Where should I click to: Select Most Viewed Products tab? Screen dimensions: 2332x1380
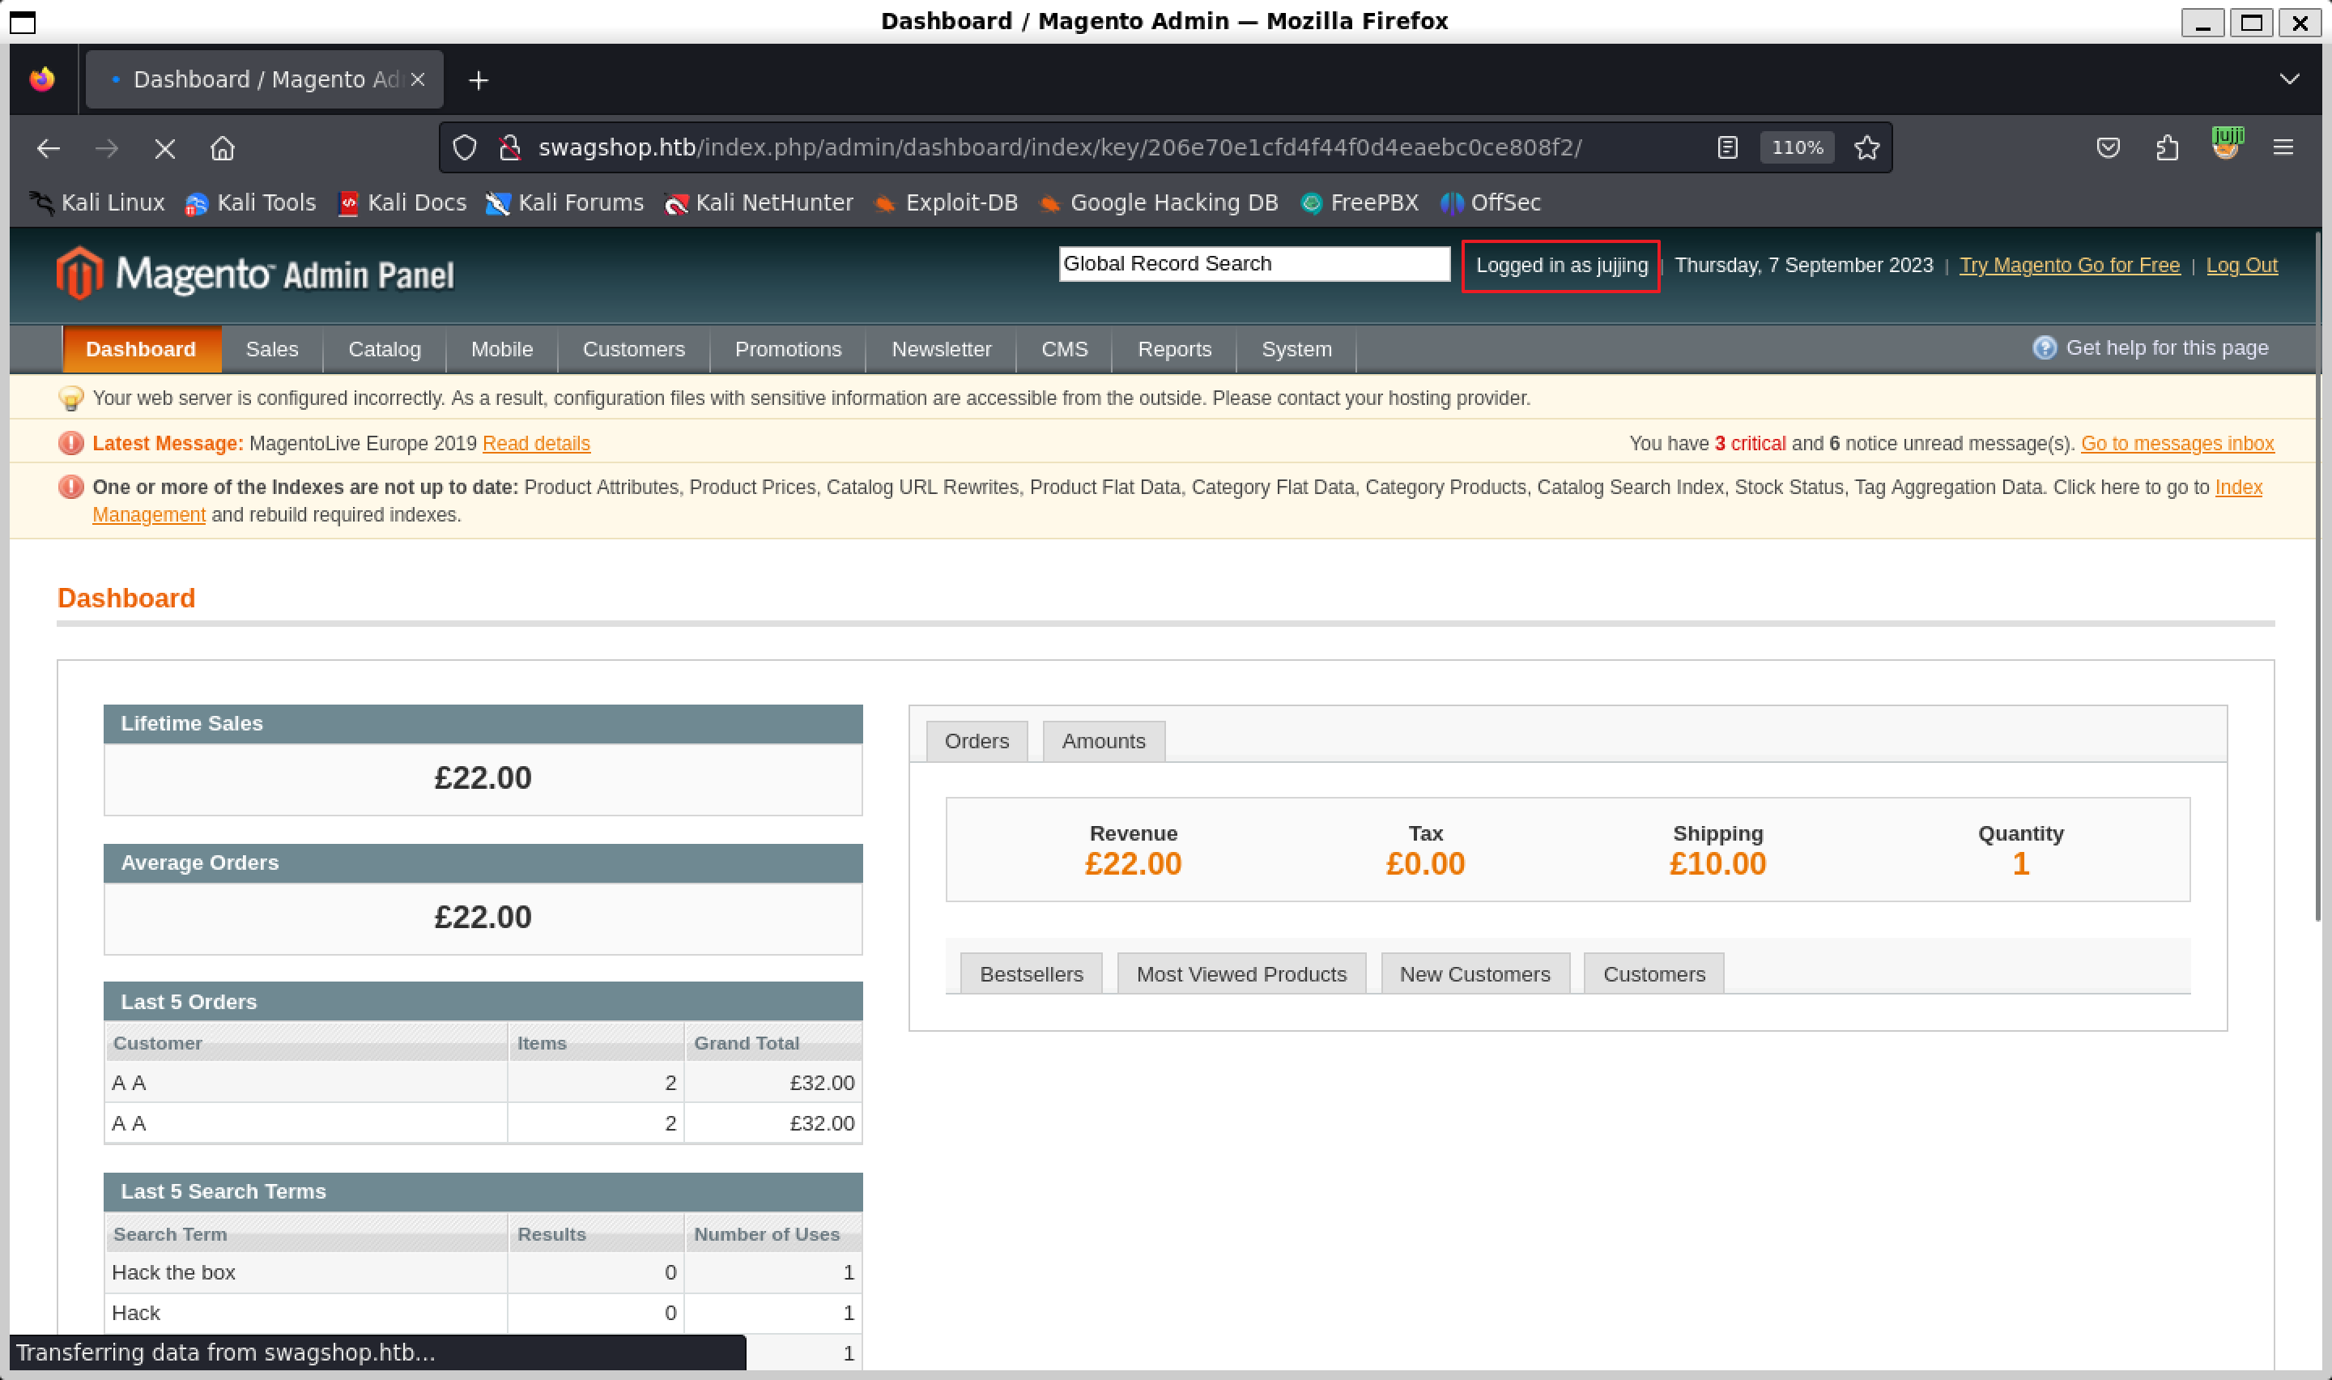tap(1240, 973)
